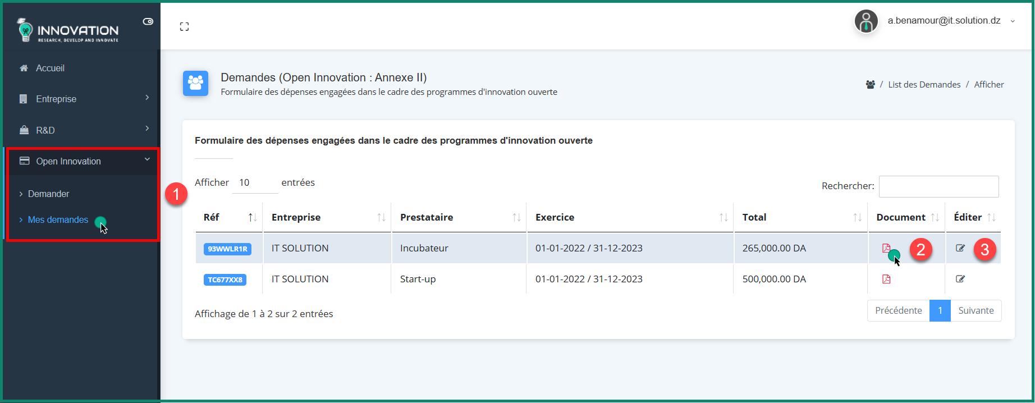
Task: Click the Affichage de 1 à 2 info text
Action: (264, 314)
